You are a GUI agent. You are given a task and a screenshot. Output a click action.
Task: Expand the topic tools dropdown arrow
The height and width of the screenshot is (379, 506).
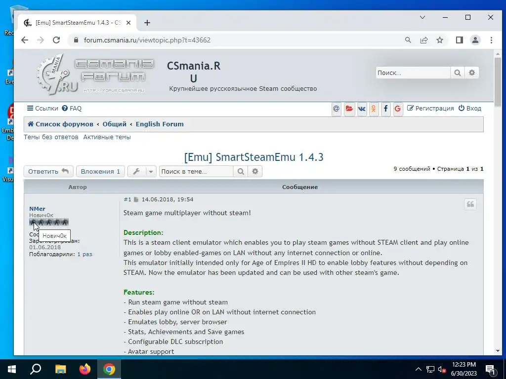tap(151, 171)
